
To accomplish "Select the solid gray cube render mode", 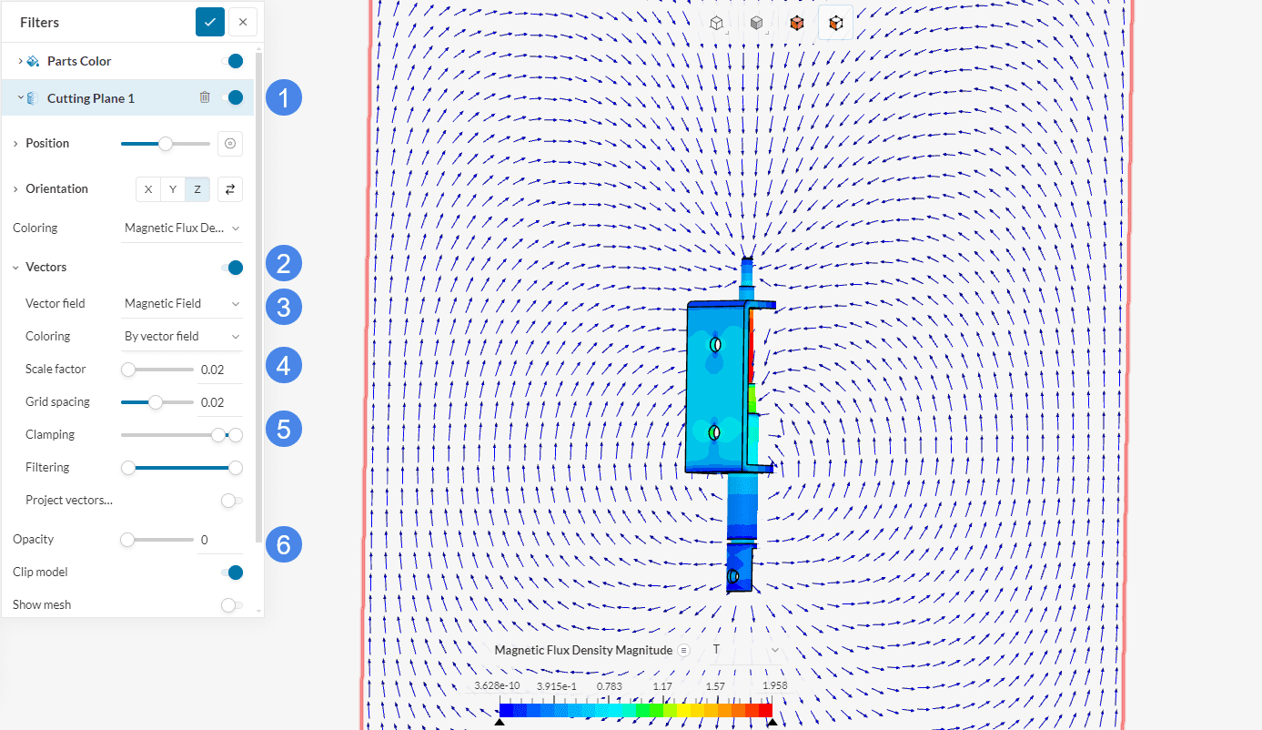I will (x=755, y=24).
